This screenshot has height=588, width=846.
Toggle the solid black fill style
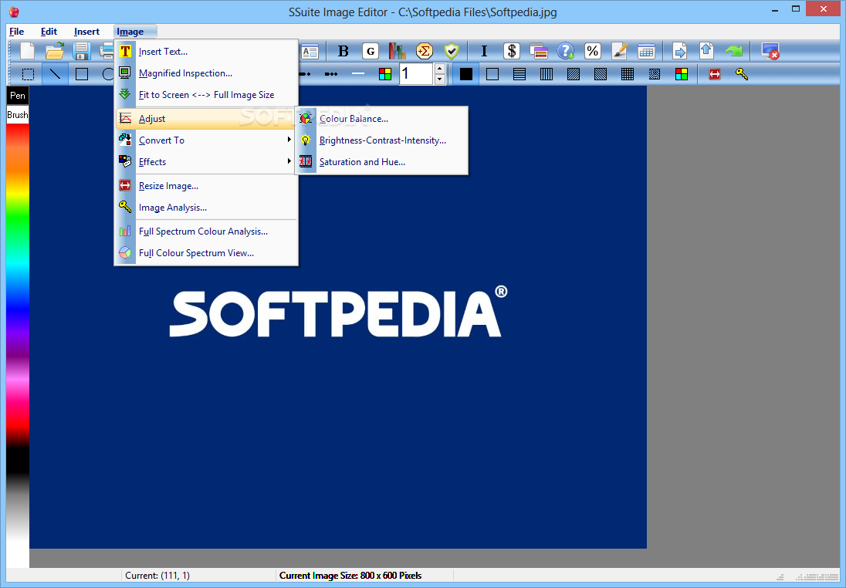[x=465, y=74]
